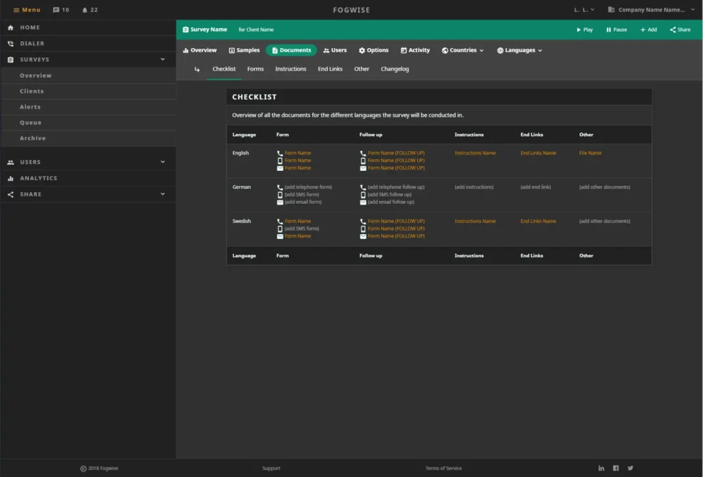
Task: Switch to the Changelog sub-tab
Action: [x=395, y=69]
